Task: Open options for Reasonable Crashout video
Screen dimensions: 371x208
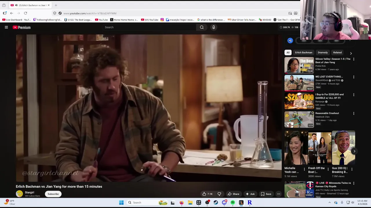Action: point(354,114)
